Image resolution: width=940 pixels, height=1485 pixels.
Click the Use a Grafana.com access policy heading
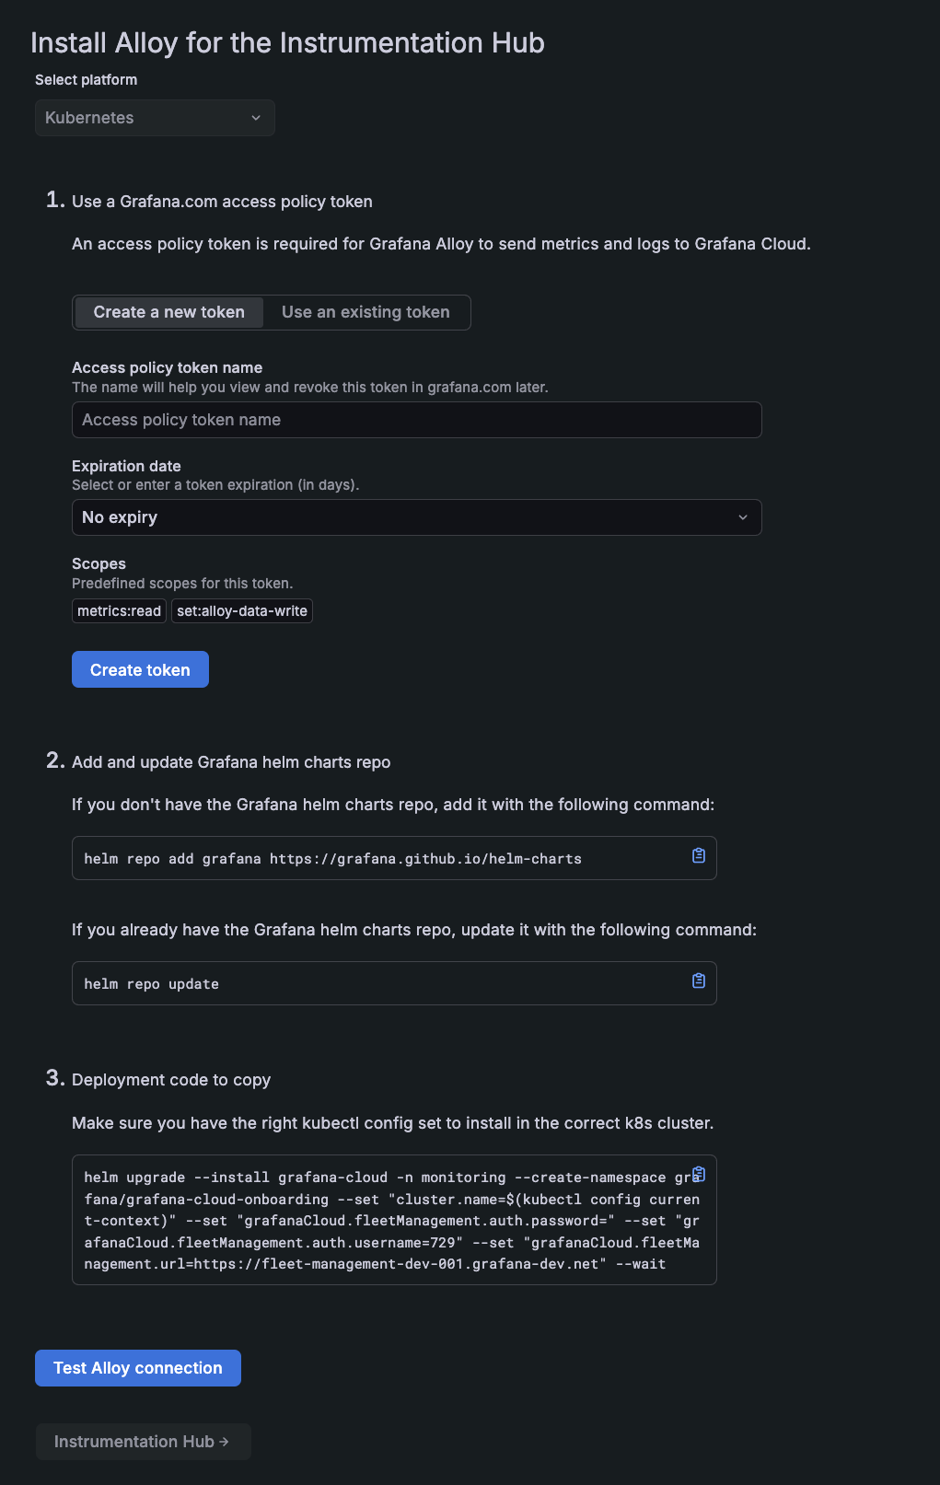pos(222,202)
